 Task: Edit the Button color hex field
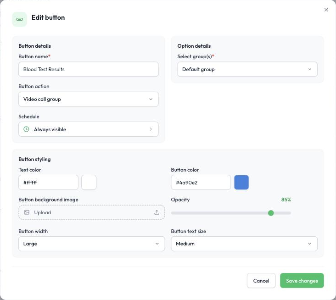(201, 183)
